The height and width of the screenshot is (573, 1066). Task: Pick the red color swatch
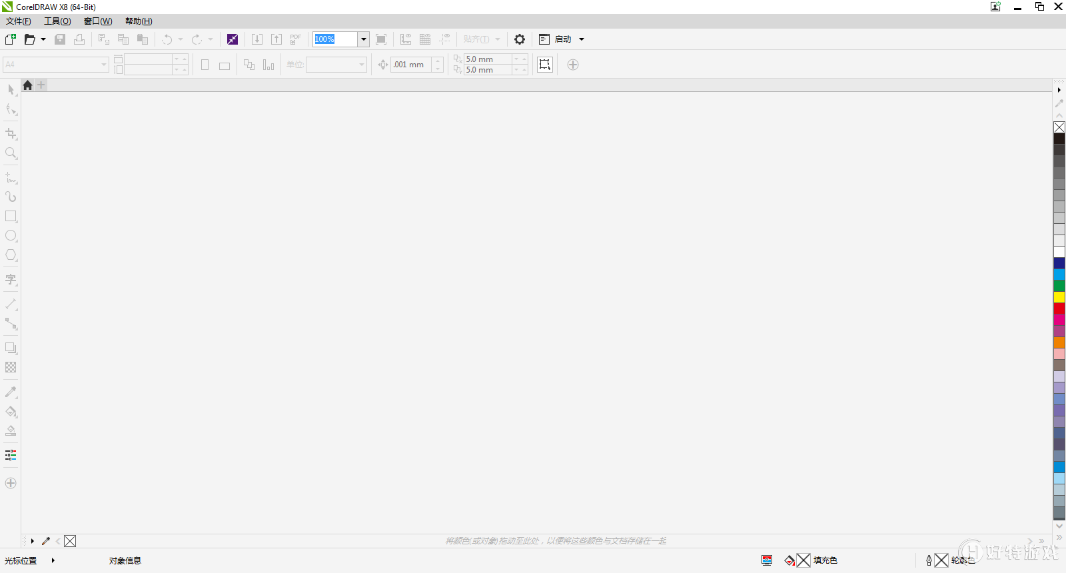[x=1059, y=308]
